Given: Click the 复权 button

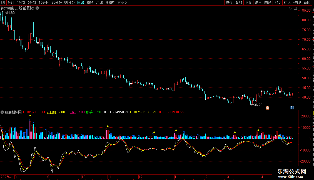Looking at the screenshot, I should pos(229,2).
